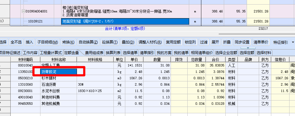Image resolution: width=295 pixels, height=116 pixels.
Task: Click the 1067.26 unit price cell
Action: tap(134, 78)
